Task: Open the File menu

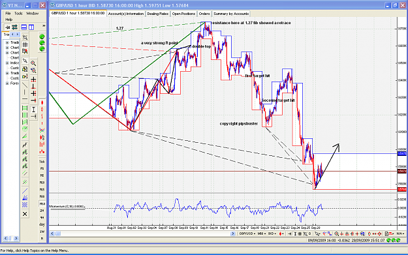Action: coord(8,13)
